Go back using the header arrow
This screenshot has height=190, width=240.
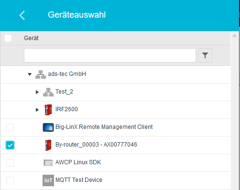point(22,15)
